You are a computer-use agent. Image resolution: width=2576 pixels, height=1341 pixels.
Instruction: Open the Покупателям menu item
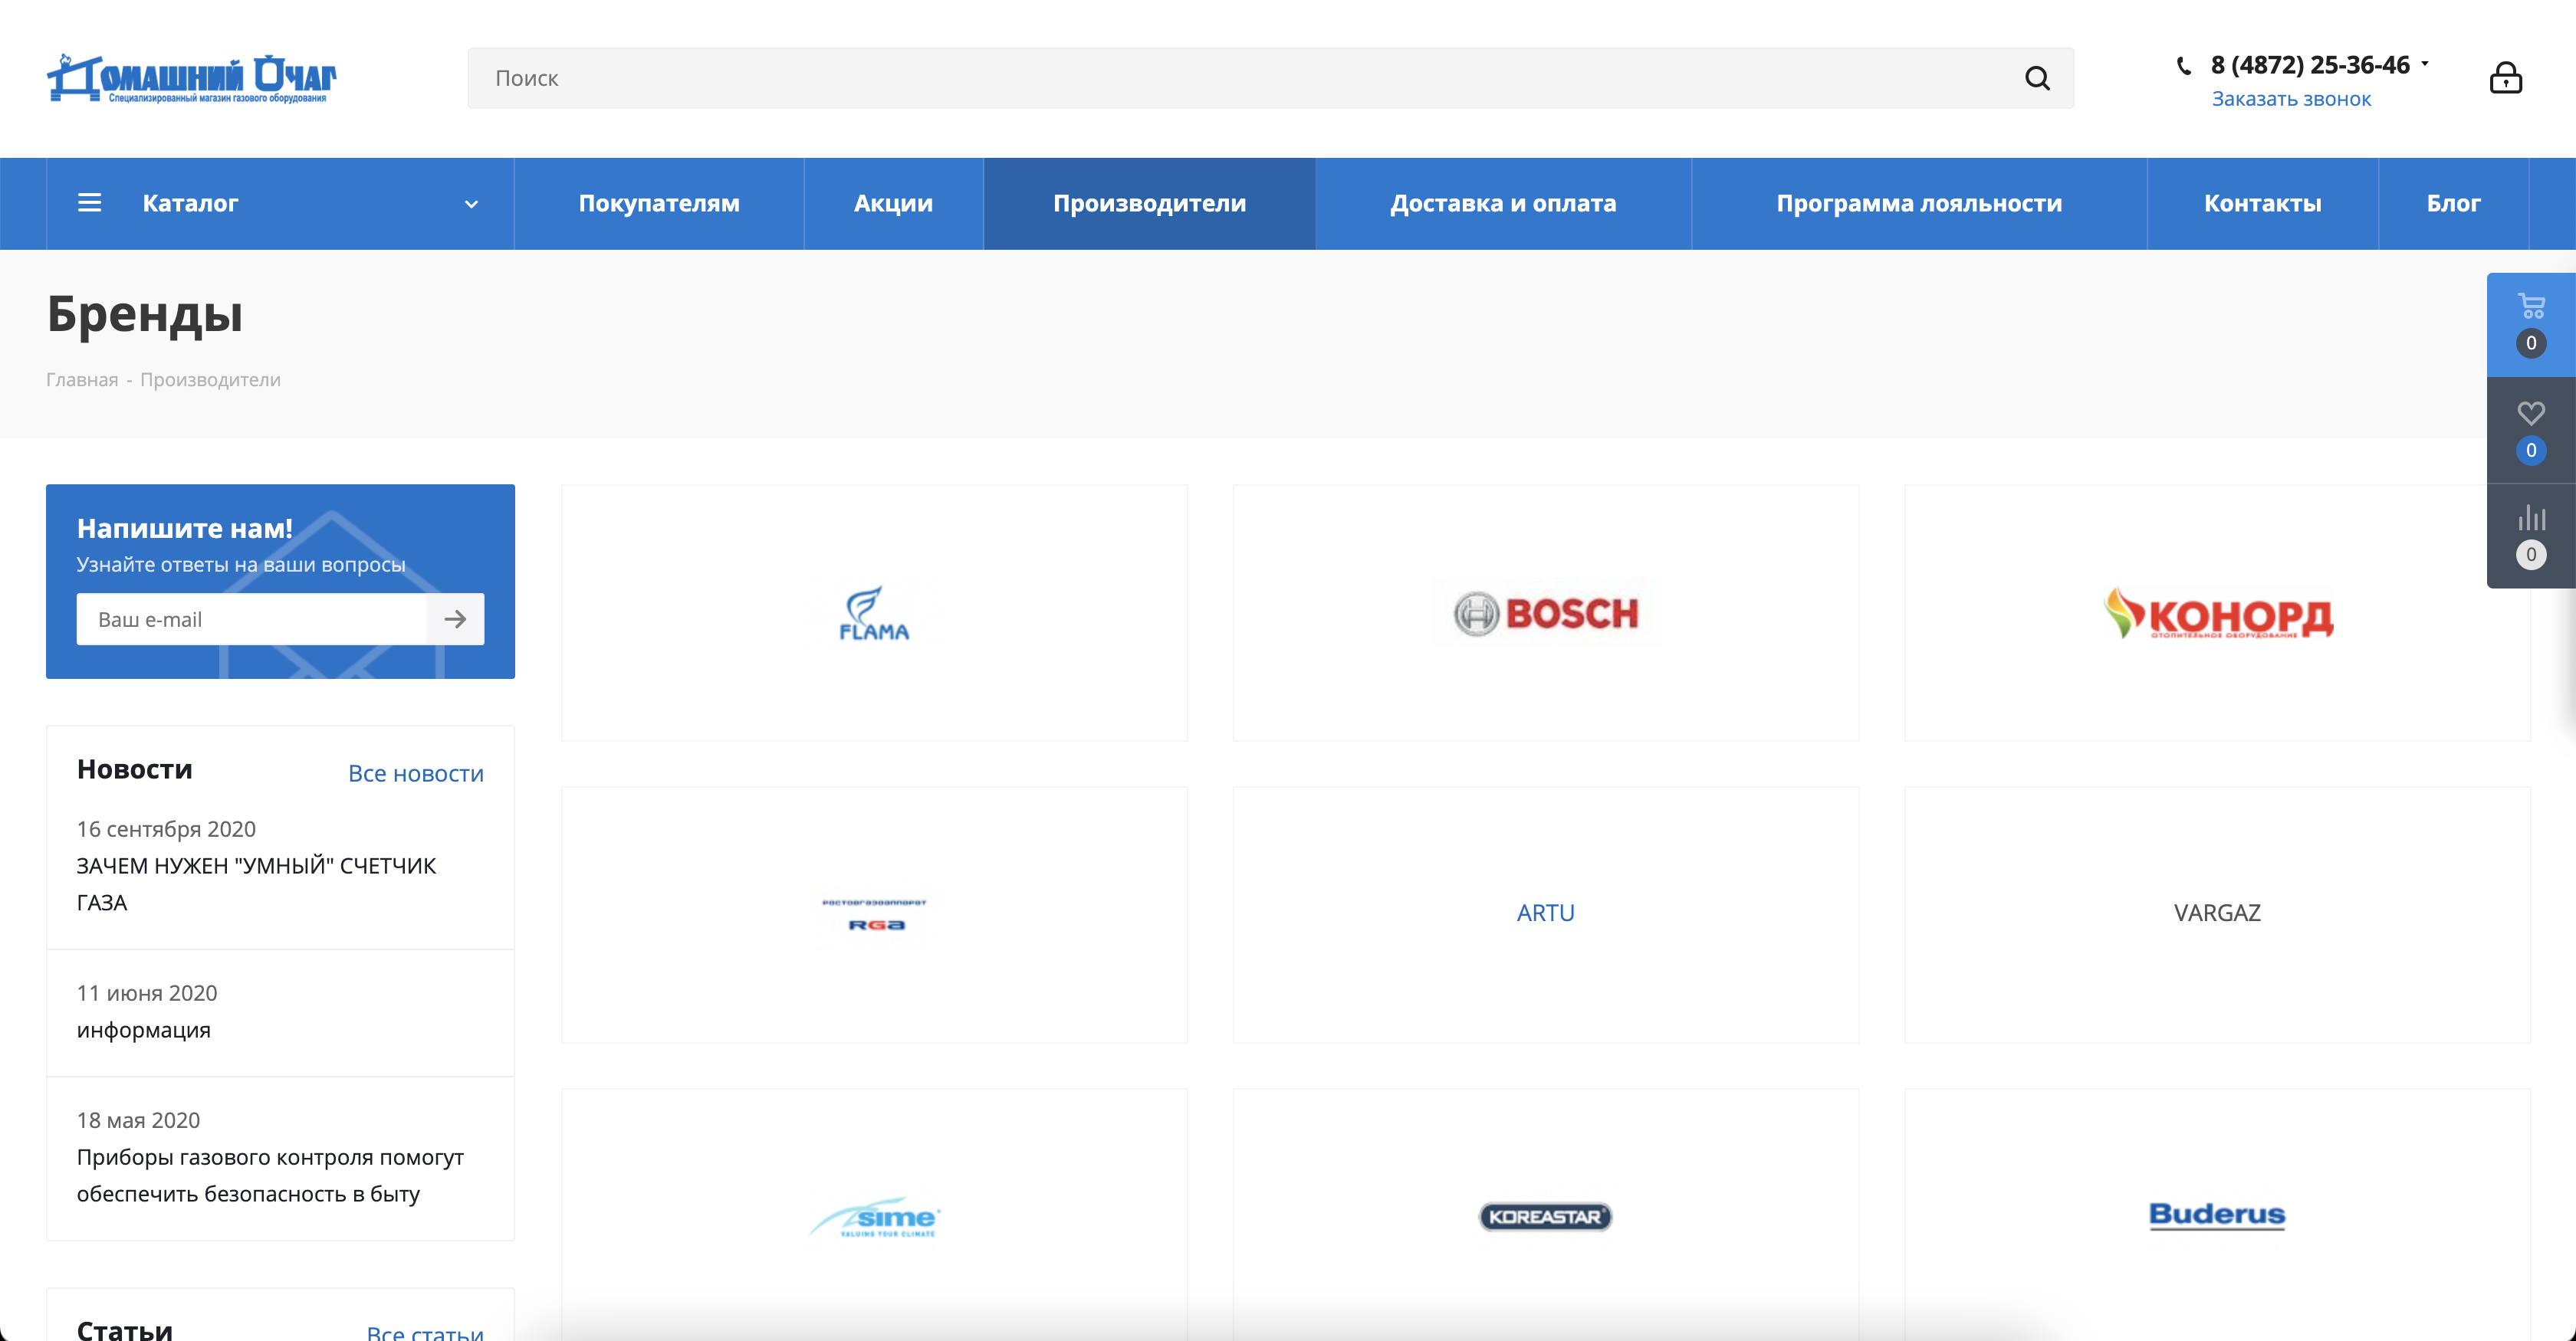(659, 203)
